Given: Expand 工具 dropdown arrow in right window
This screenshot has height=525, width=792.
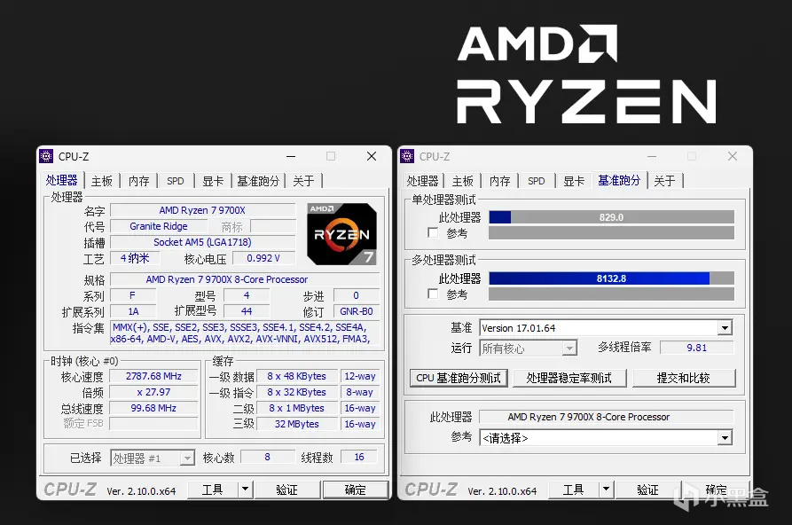Looking at the screenshot, I should (606, 490).
